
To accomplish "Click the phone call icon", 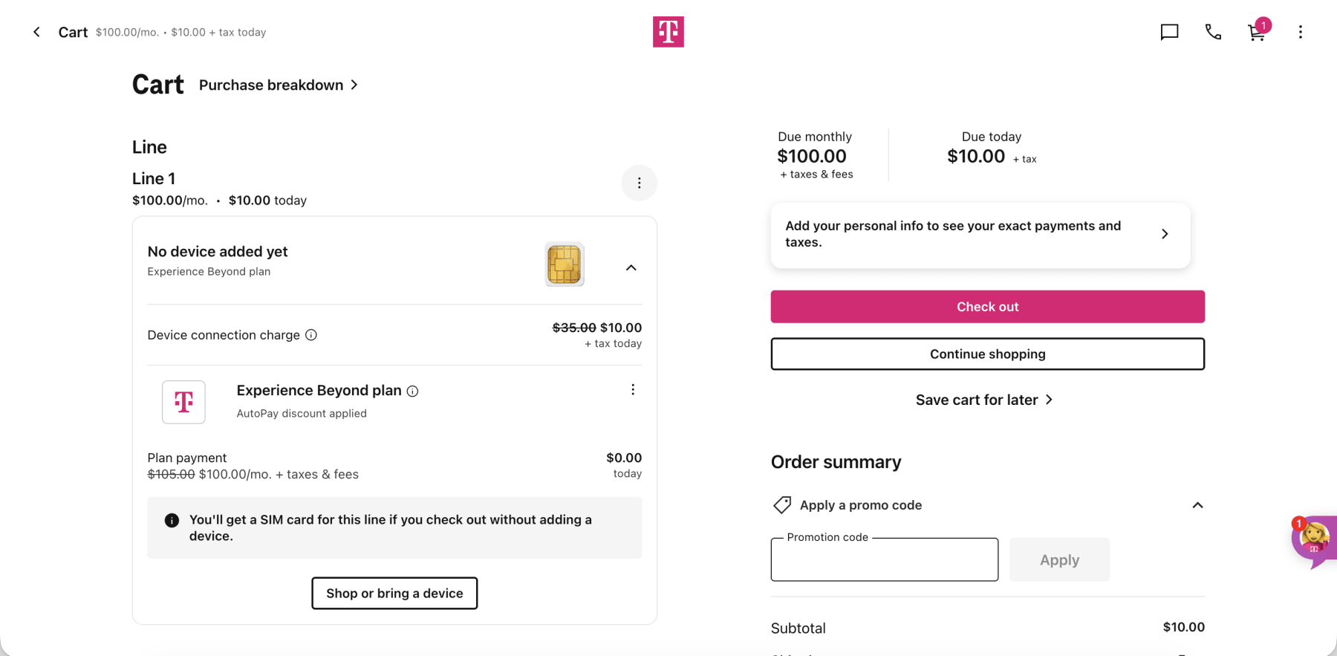I will (x=1213, y=32).
